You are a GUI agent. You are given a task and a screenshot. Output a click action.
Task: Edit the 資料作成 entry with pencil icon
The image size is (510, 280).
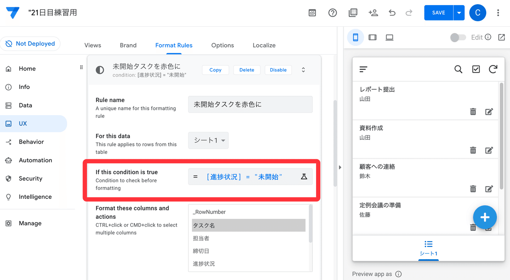point(489,150)
